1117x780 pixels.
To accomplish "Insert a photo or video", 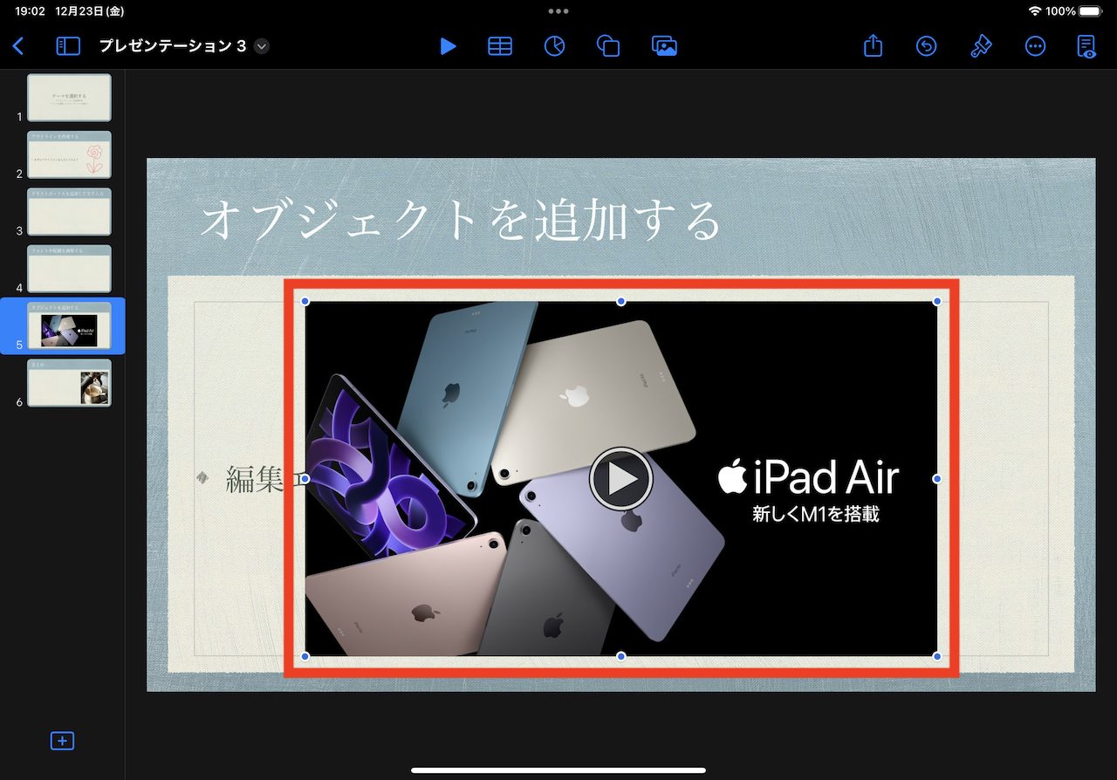I will click(x=665, y=46).
